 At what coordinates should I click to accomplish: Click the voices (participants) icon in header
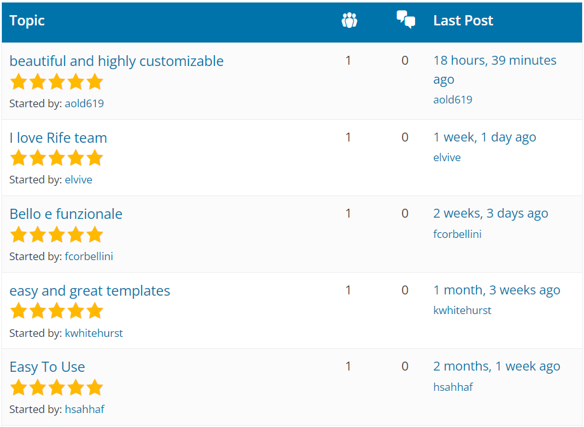click(348, 20)
